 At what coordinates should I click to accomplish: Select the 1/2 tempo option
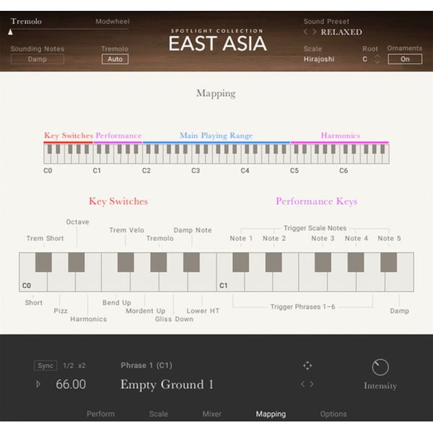[x=69, y=366]
